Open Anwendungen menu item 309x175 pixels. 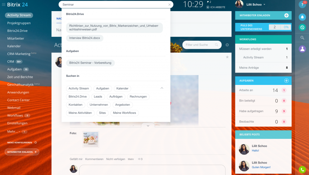tap(18, 92)
